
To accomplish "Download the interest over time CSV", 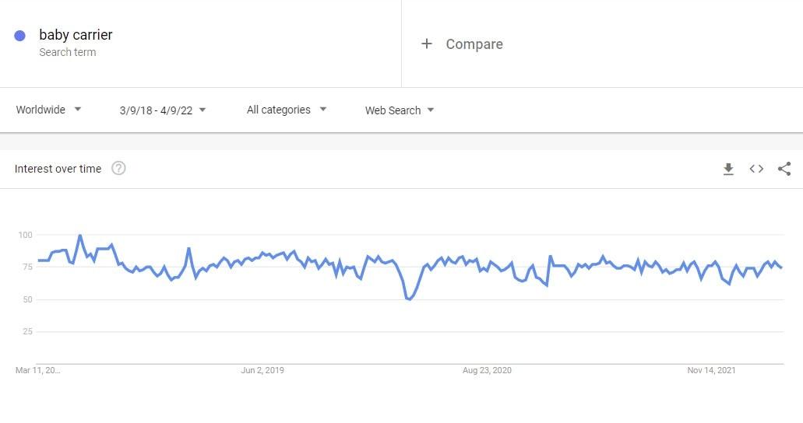I will (728, 169).
